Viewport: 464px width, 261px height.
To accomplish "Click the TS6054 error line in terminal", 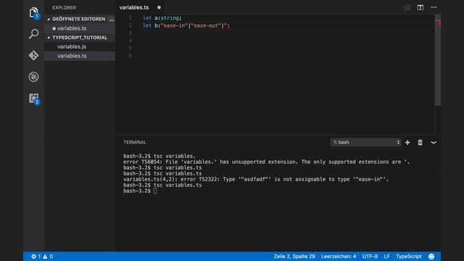I will click(266, 162).
